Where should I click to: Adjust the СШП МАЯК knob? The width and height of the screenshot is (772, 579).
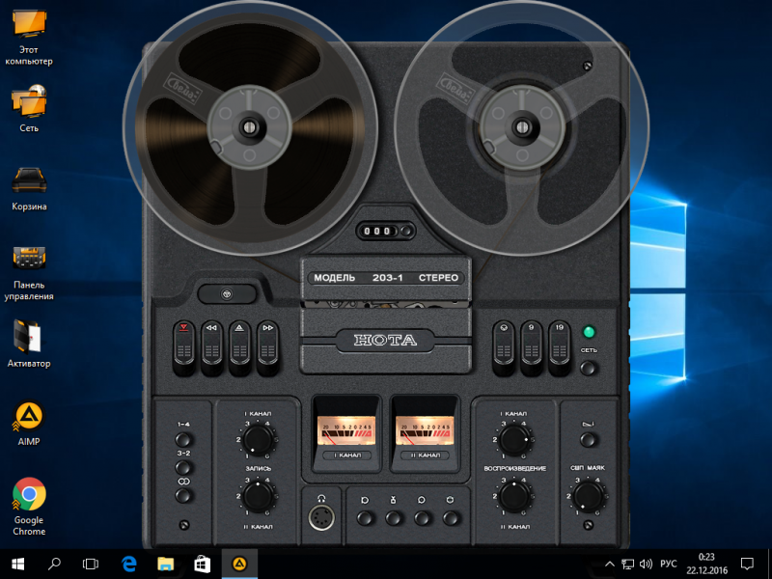[x=588, y=496]
